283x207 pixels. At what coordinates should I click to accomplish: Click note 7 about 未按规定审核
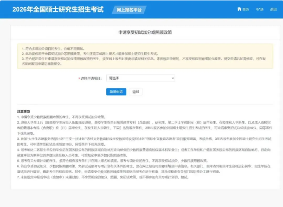[x=116, y=176]
